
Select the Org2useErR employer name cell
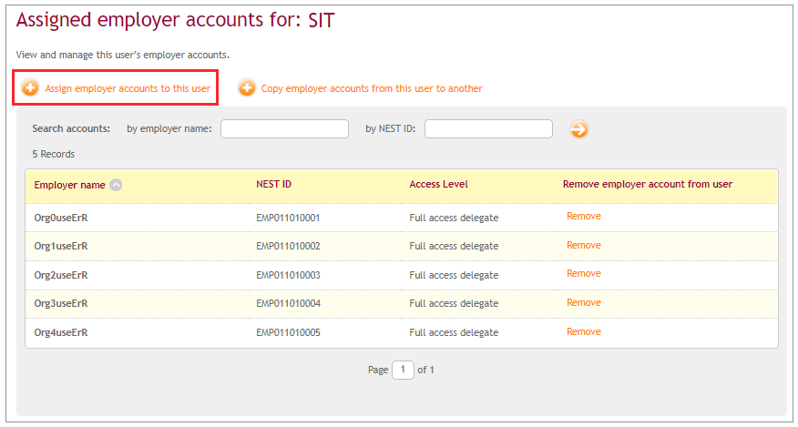tap(61, 275)
